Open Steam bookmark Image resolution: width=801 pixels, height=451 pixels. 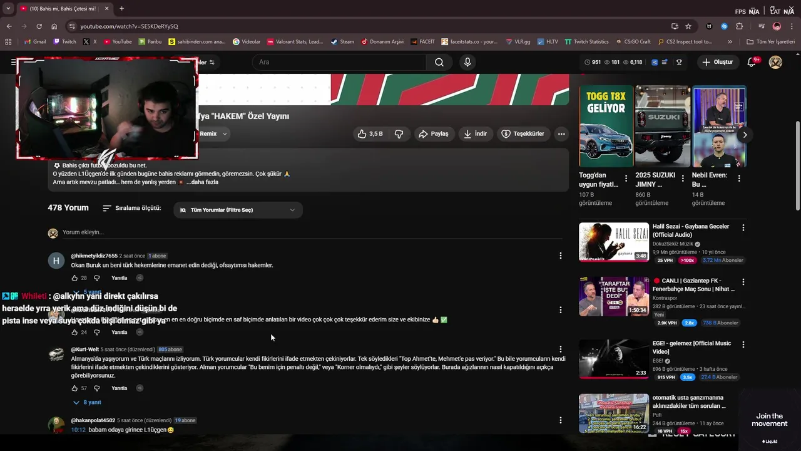click(x=342, y=42)
